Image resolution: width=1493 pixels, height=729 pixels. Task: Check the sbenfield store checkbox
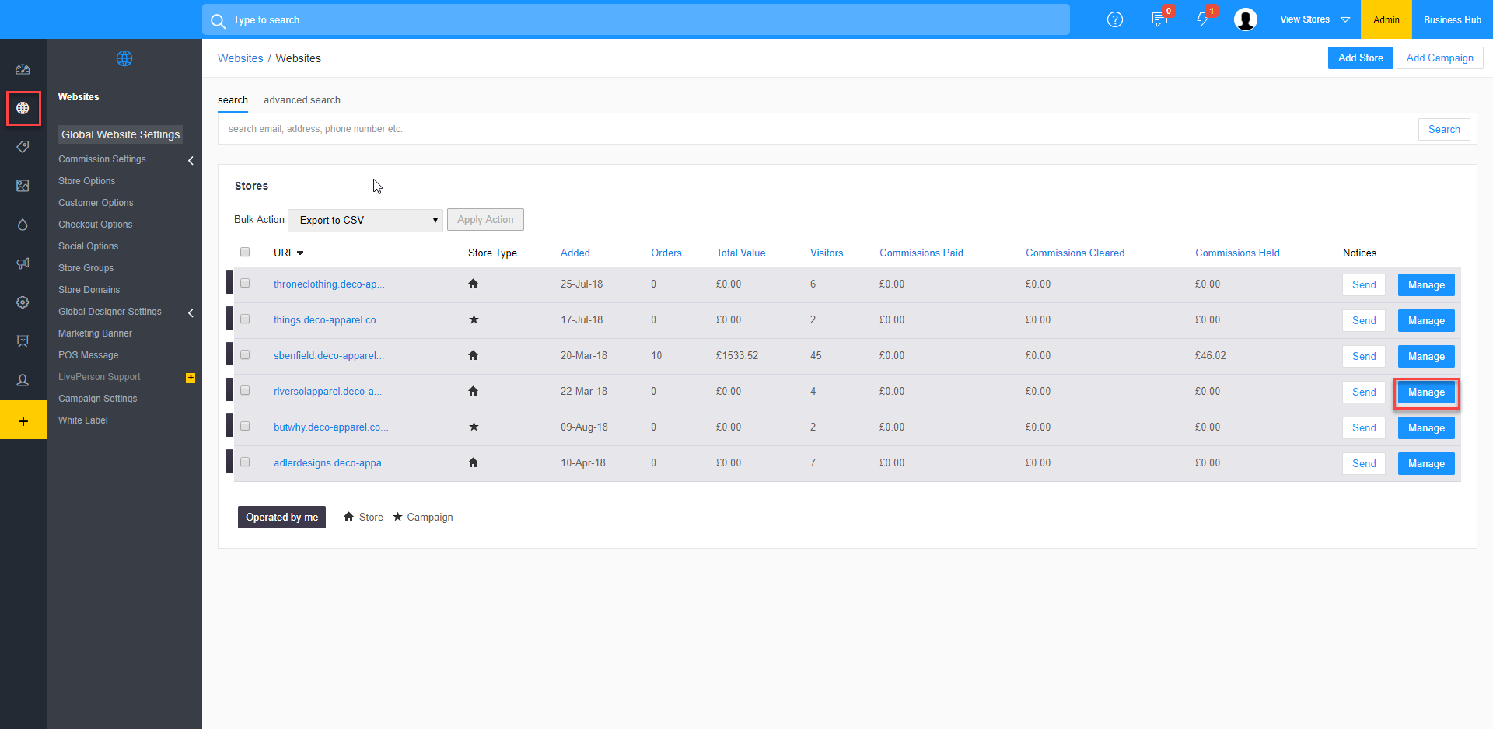pos(245,354)
